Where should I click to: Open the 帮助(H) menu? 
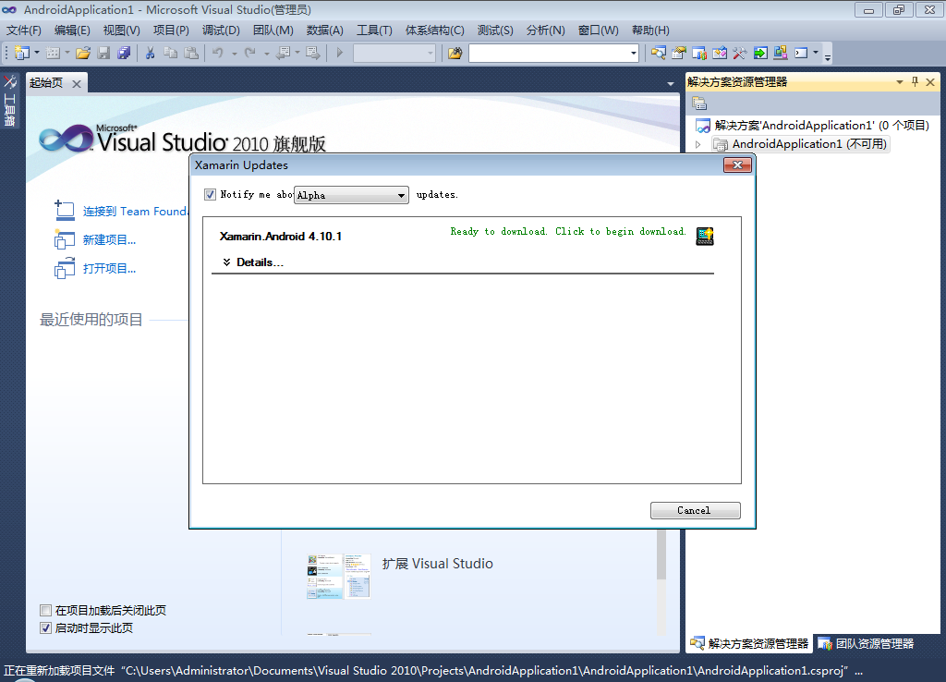point(650,30)
